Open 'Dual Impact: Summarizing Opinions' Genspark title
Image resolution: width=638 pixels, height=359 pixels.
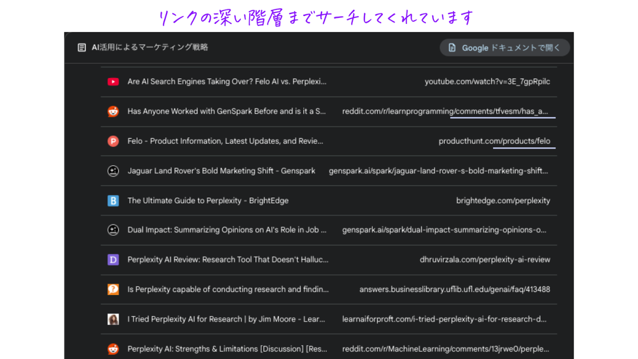(227, 230)
